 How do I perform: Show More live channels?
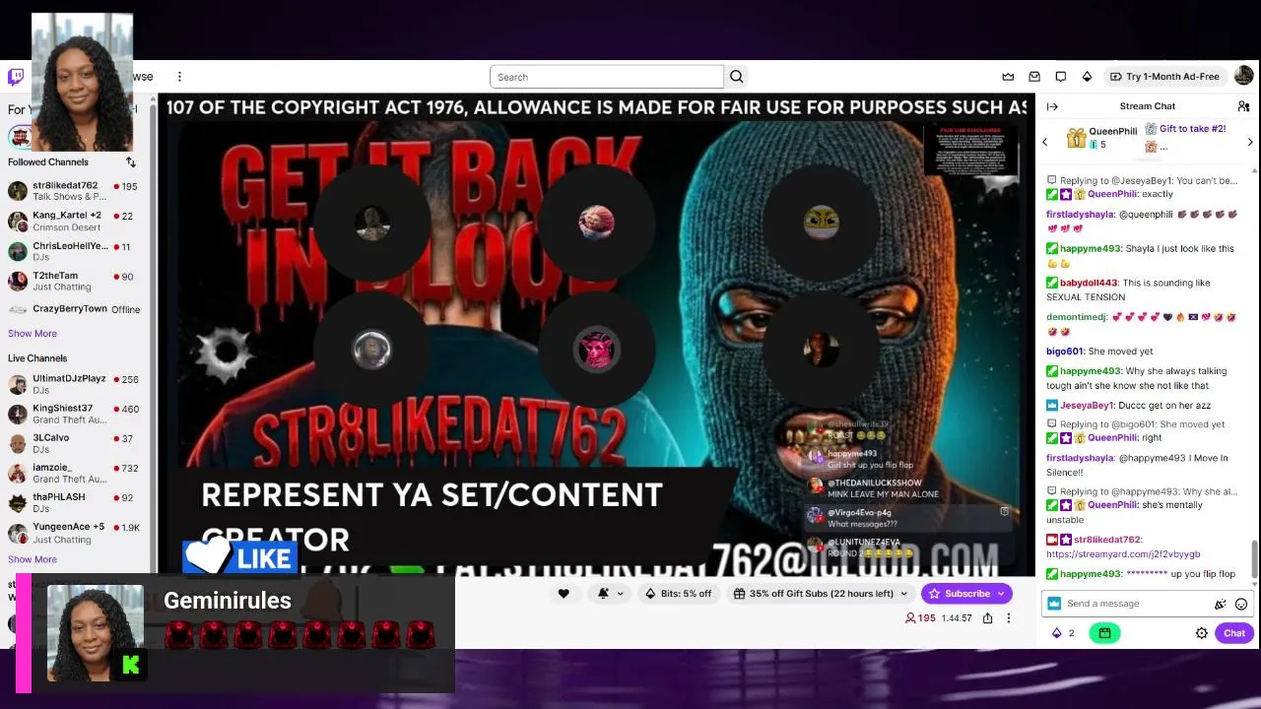click(x=33, y=559)
